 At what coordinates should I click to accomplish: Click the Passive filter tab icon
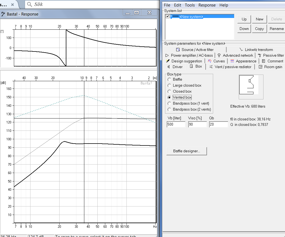point(259,55)
